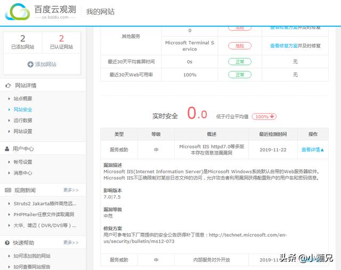Click the 100% value in Web可用率 row
The height and width of the screenshot is (270, 341).
(x=190, y=75)
